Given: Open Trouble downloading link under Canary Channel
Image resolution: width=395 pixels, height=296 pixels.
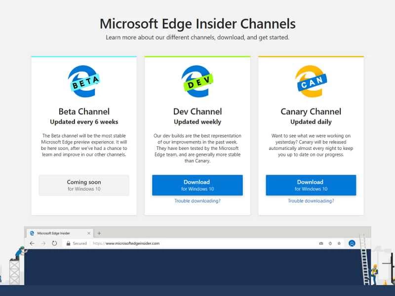Looking at the screenshot, I should tap(310, 201).
